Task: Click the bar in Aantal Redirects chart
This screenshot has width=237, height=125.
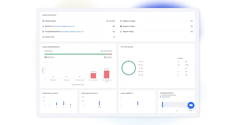Action: tap(138, 103)
